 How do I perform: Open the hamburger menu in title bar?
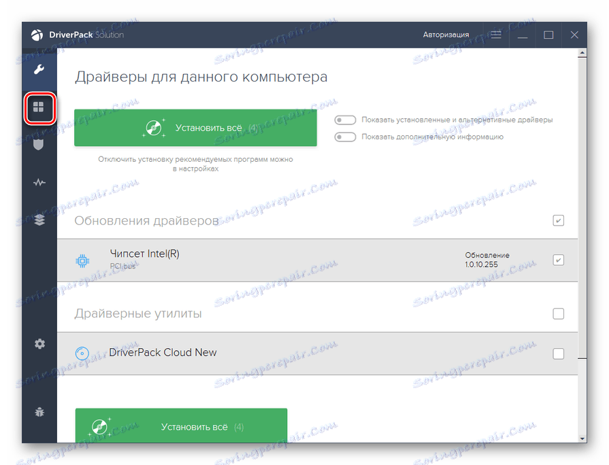coord(496,35)
